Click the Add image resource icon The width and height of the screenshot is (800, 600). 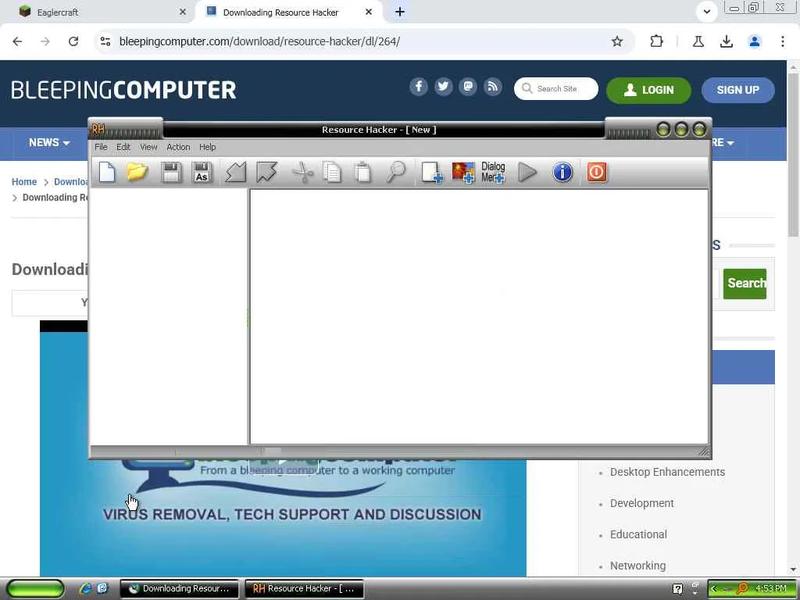pyautogui.click(x=463, y=172)
